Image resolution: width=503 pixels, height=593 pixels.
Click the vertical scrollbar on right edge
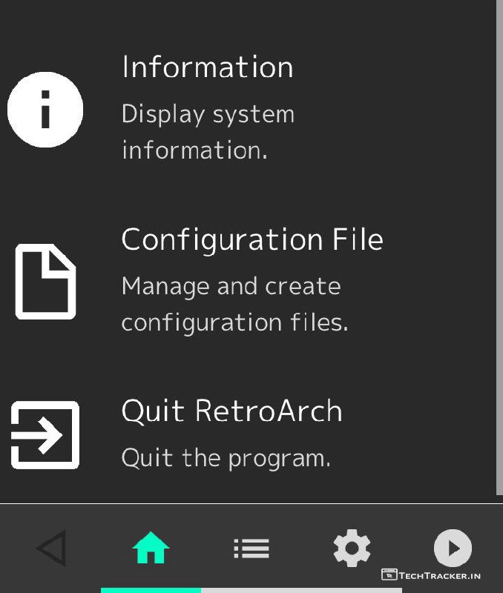[499, 245]
